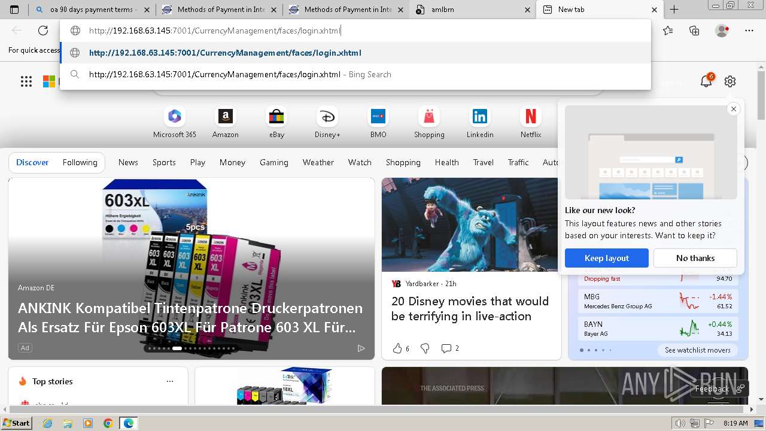Open Traffic category

tap(518, 162)
